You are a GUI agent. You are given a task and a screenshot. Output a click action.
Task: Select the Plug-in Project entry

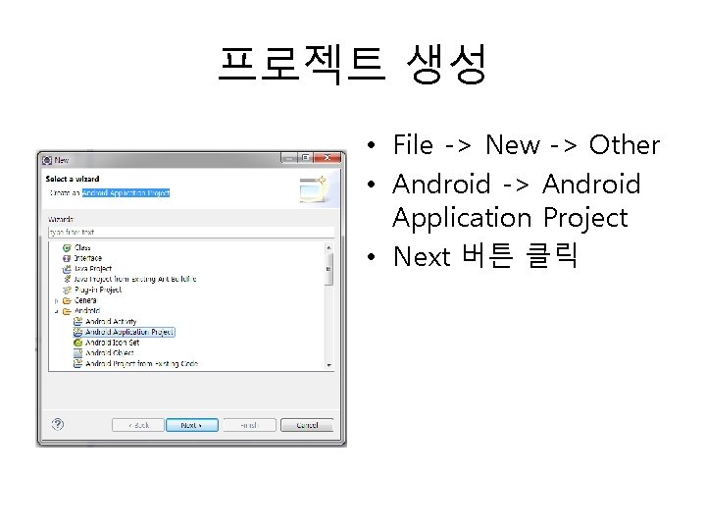tap(98, 290)
